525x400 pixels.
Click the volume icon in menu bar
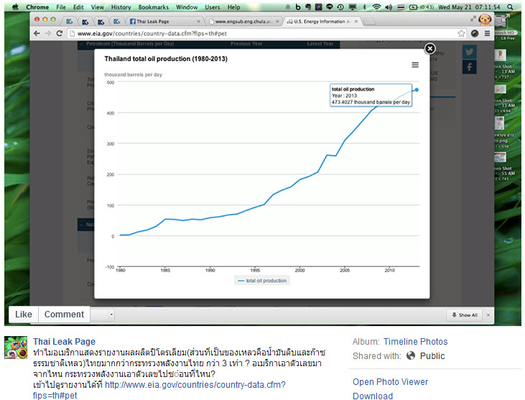point(389,7)
